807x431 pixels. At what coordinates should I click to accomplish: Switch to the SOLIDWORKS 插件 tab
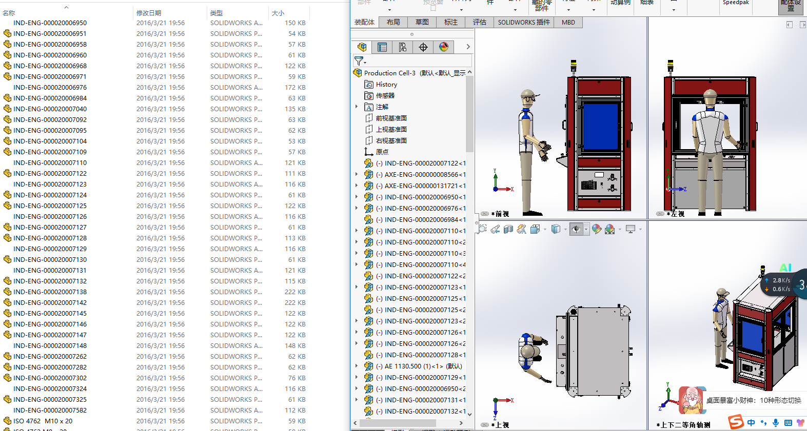tap(523, 22)
